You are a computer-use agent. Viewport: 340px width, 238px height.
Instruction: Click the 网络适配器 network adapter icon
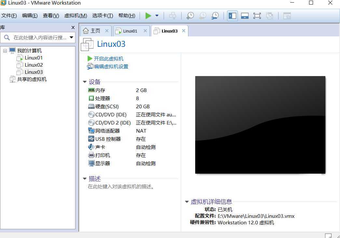click(91, 131)
